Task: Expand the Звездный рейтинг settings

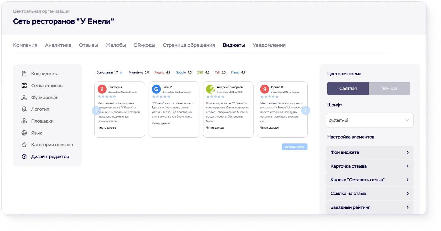Action: (x=370, y=207)
